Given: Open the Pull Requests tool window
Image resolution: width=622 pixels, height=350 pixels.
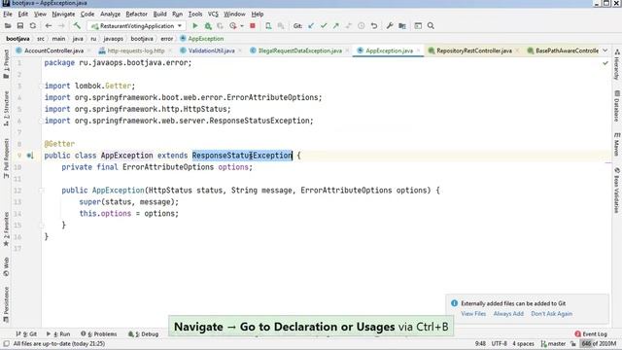Looking at the screenshot, I should 6,157.
